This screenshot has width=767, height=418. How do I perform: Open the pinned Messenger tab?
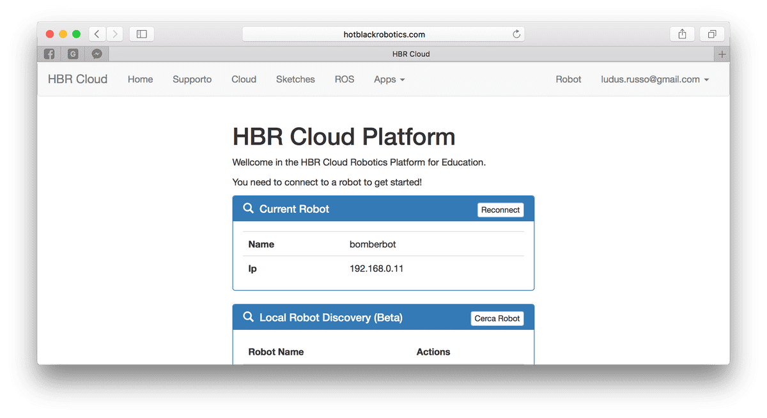(97, 54)
